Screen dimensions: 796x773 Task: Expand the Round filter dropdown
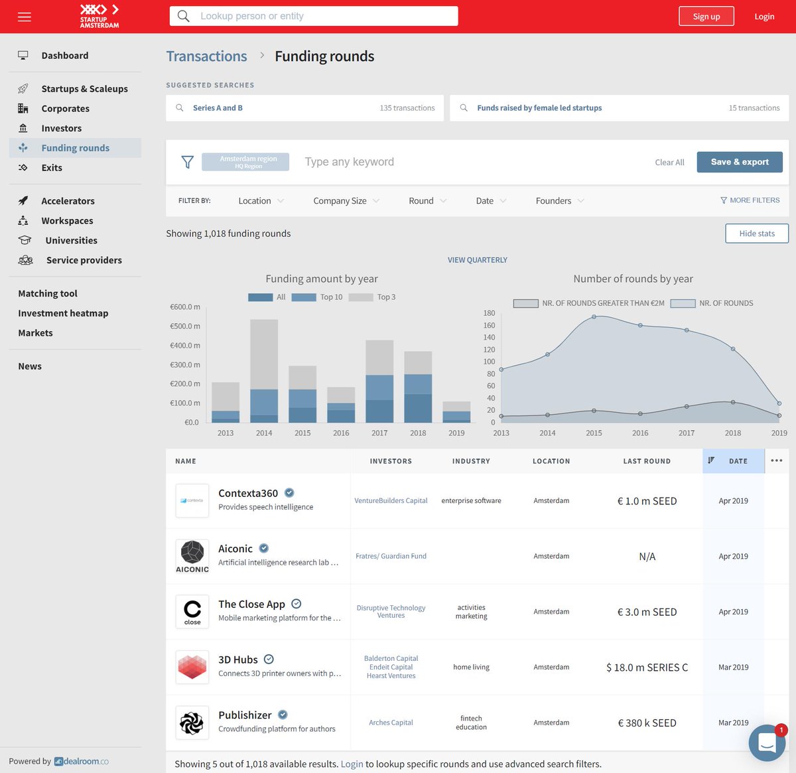tap(428, 200)
